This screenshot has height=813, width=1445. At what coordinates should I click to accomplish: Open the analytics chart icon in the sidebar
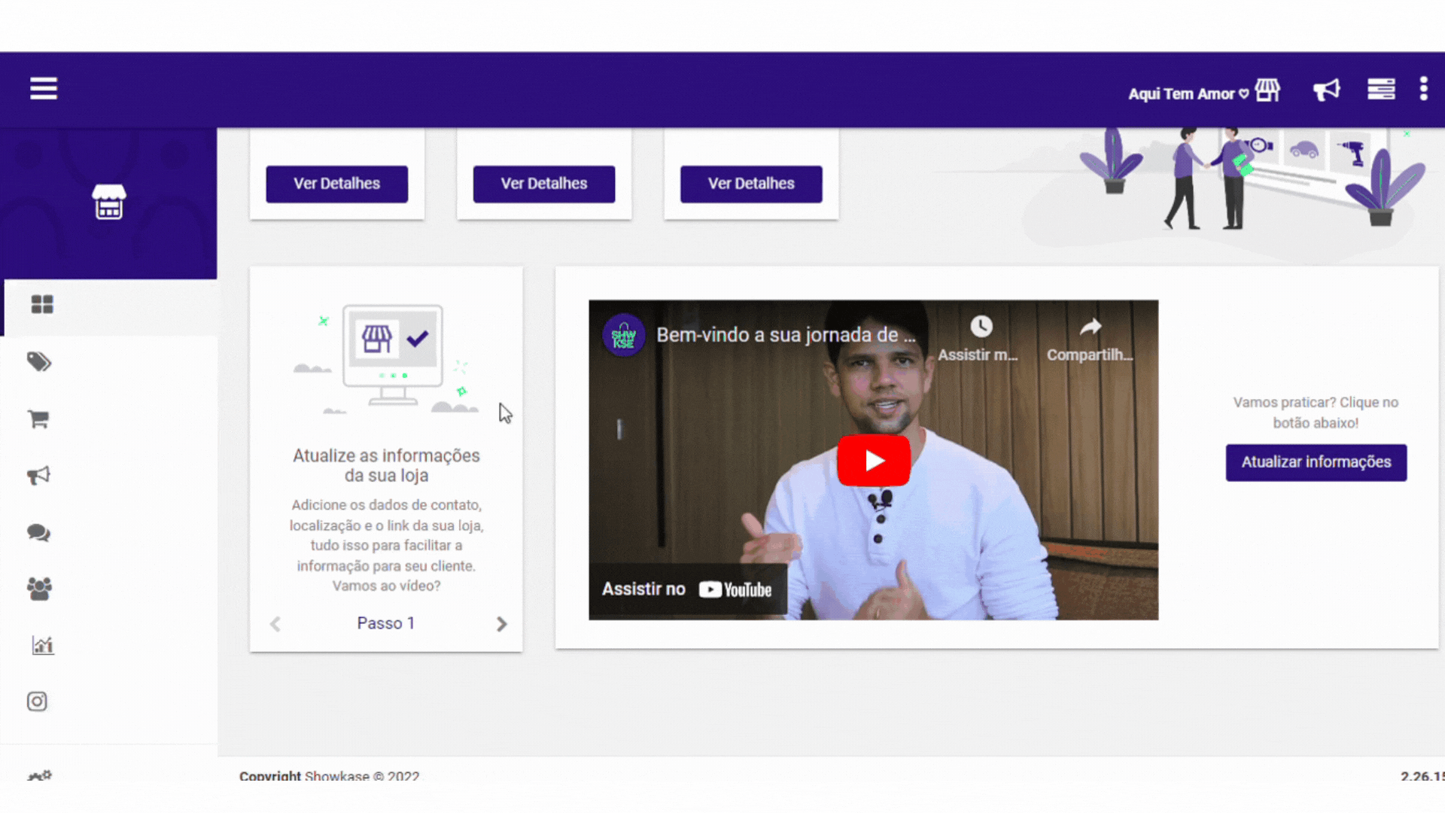tap(42, 645)
